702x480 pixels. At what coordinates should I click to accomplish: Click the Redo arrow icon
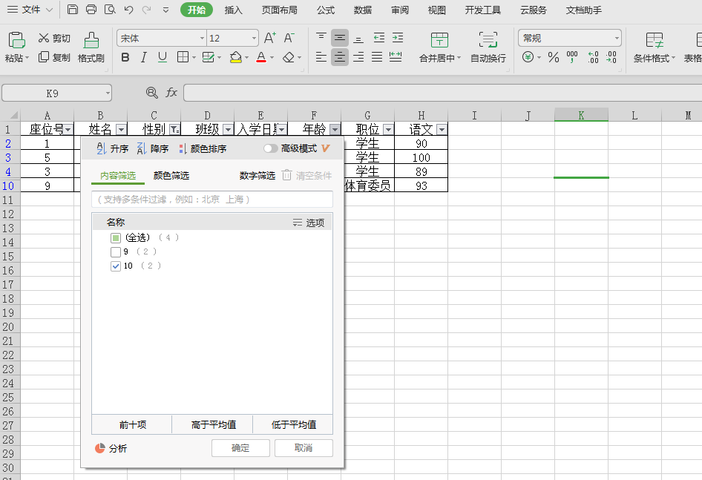[x=146, y=10]
